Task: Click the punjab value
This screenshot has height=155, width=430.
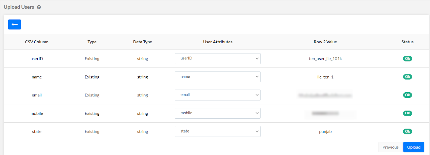Action: (x=325, y=132)
